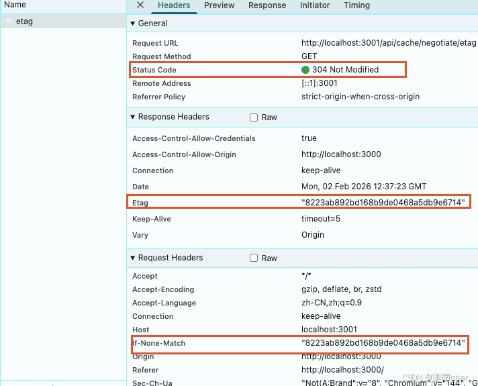Select the Keep-Alive timeout=5 value
The height and width of the screenshot is (386, 478).
(x=321, y=219)
